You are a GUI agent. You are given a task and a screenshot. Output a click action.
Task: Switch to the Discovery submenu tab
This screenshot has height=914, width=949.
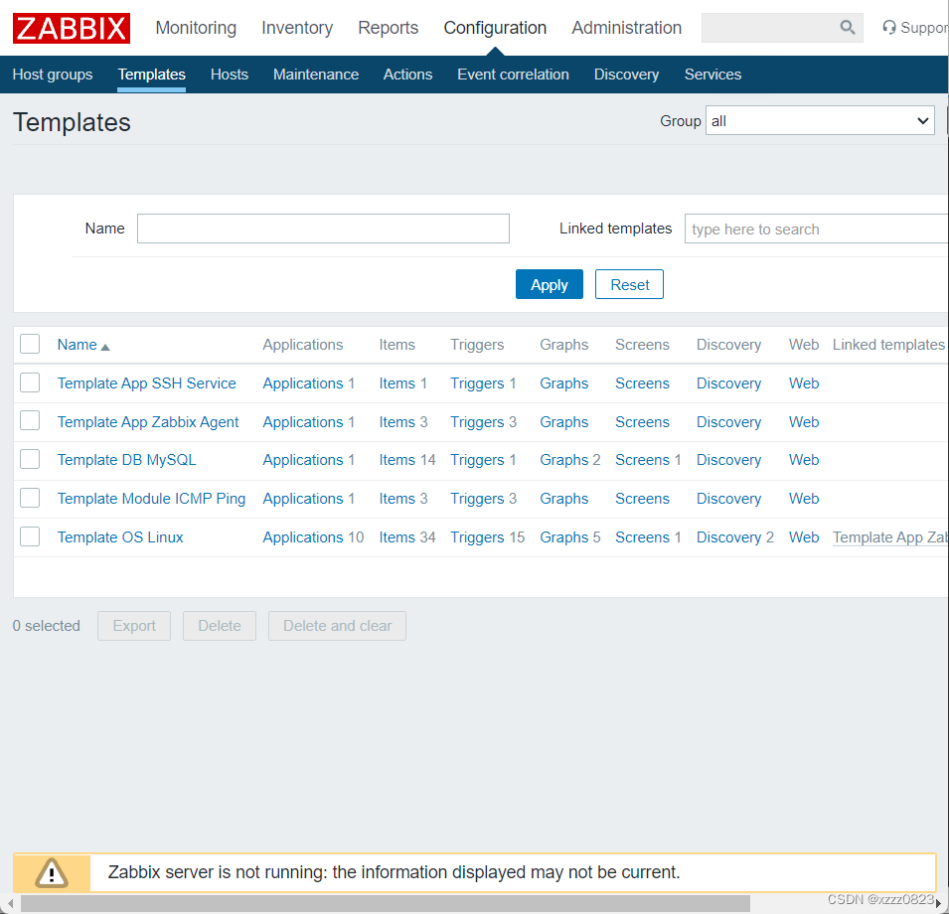pyautogui.click(x=626, y=75)
